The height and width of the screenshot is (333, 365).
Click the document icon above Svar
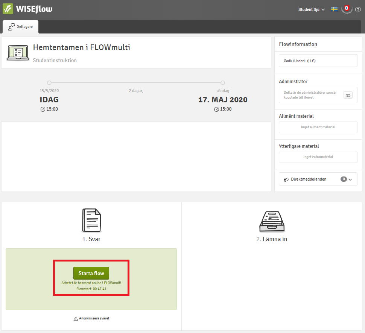91,220
